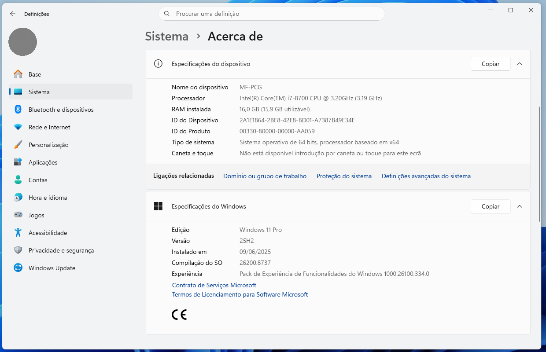Image resolution: width=546 pixels, height=352 pixels.
Task: Maximize the Definições window
Action: pyautogui.click(x=511, y=10)
